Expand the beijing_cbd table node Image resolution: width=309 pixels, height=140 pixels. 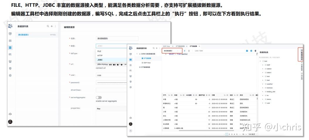click(263, 92)
